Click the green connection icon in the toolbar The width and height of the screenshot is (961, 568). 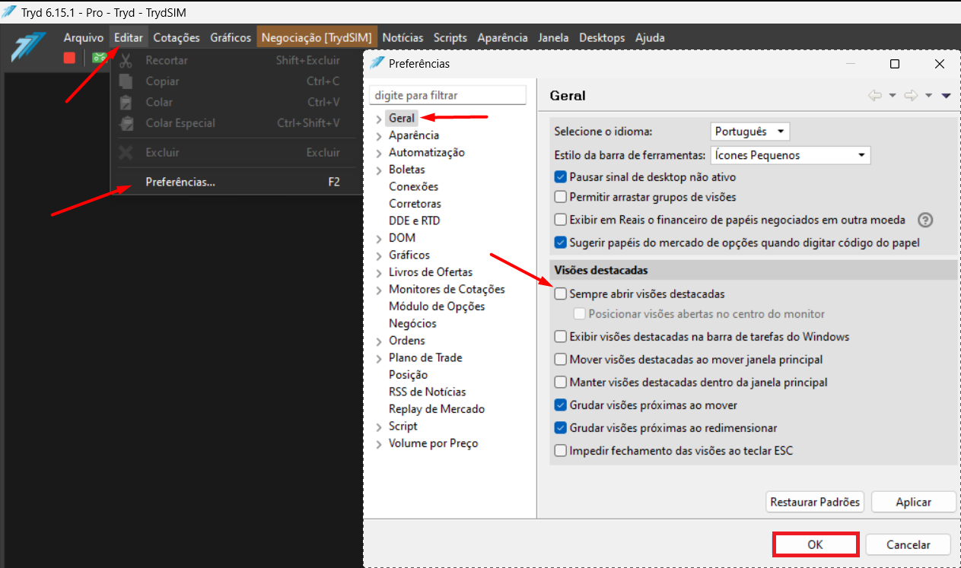[98, 58]
